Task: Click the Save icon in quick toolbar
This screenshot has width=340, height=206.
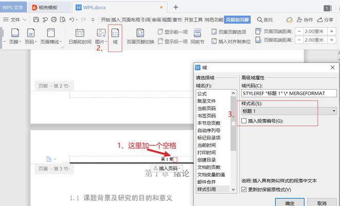Action: 36,20
